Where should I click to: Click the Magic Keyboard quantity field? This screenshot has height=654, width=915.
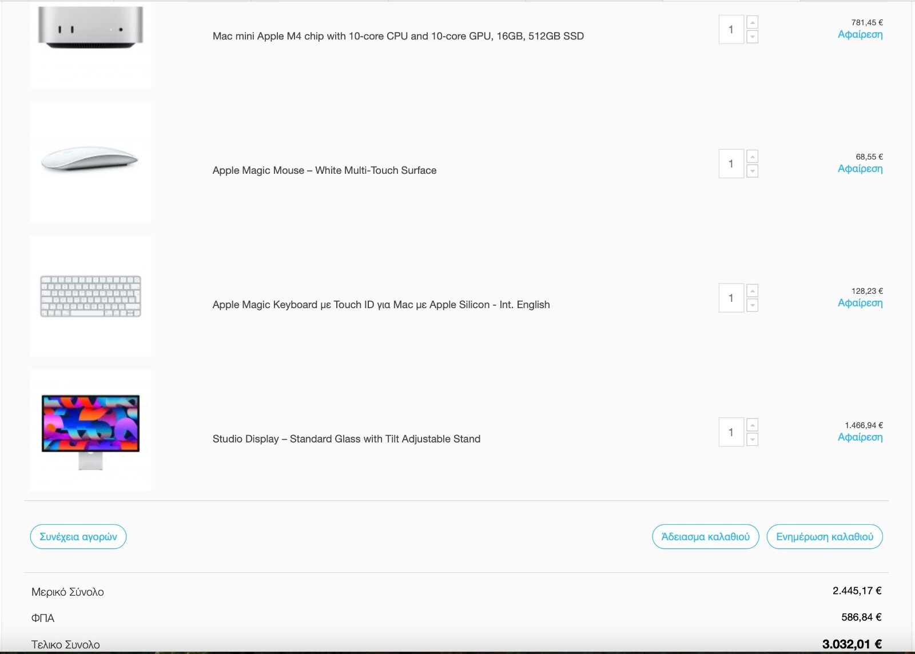point(731,298)
